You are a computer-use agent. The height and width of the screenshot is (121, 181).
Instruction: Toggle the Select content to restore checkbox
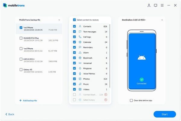pos(74,20)
